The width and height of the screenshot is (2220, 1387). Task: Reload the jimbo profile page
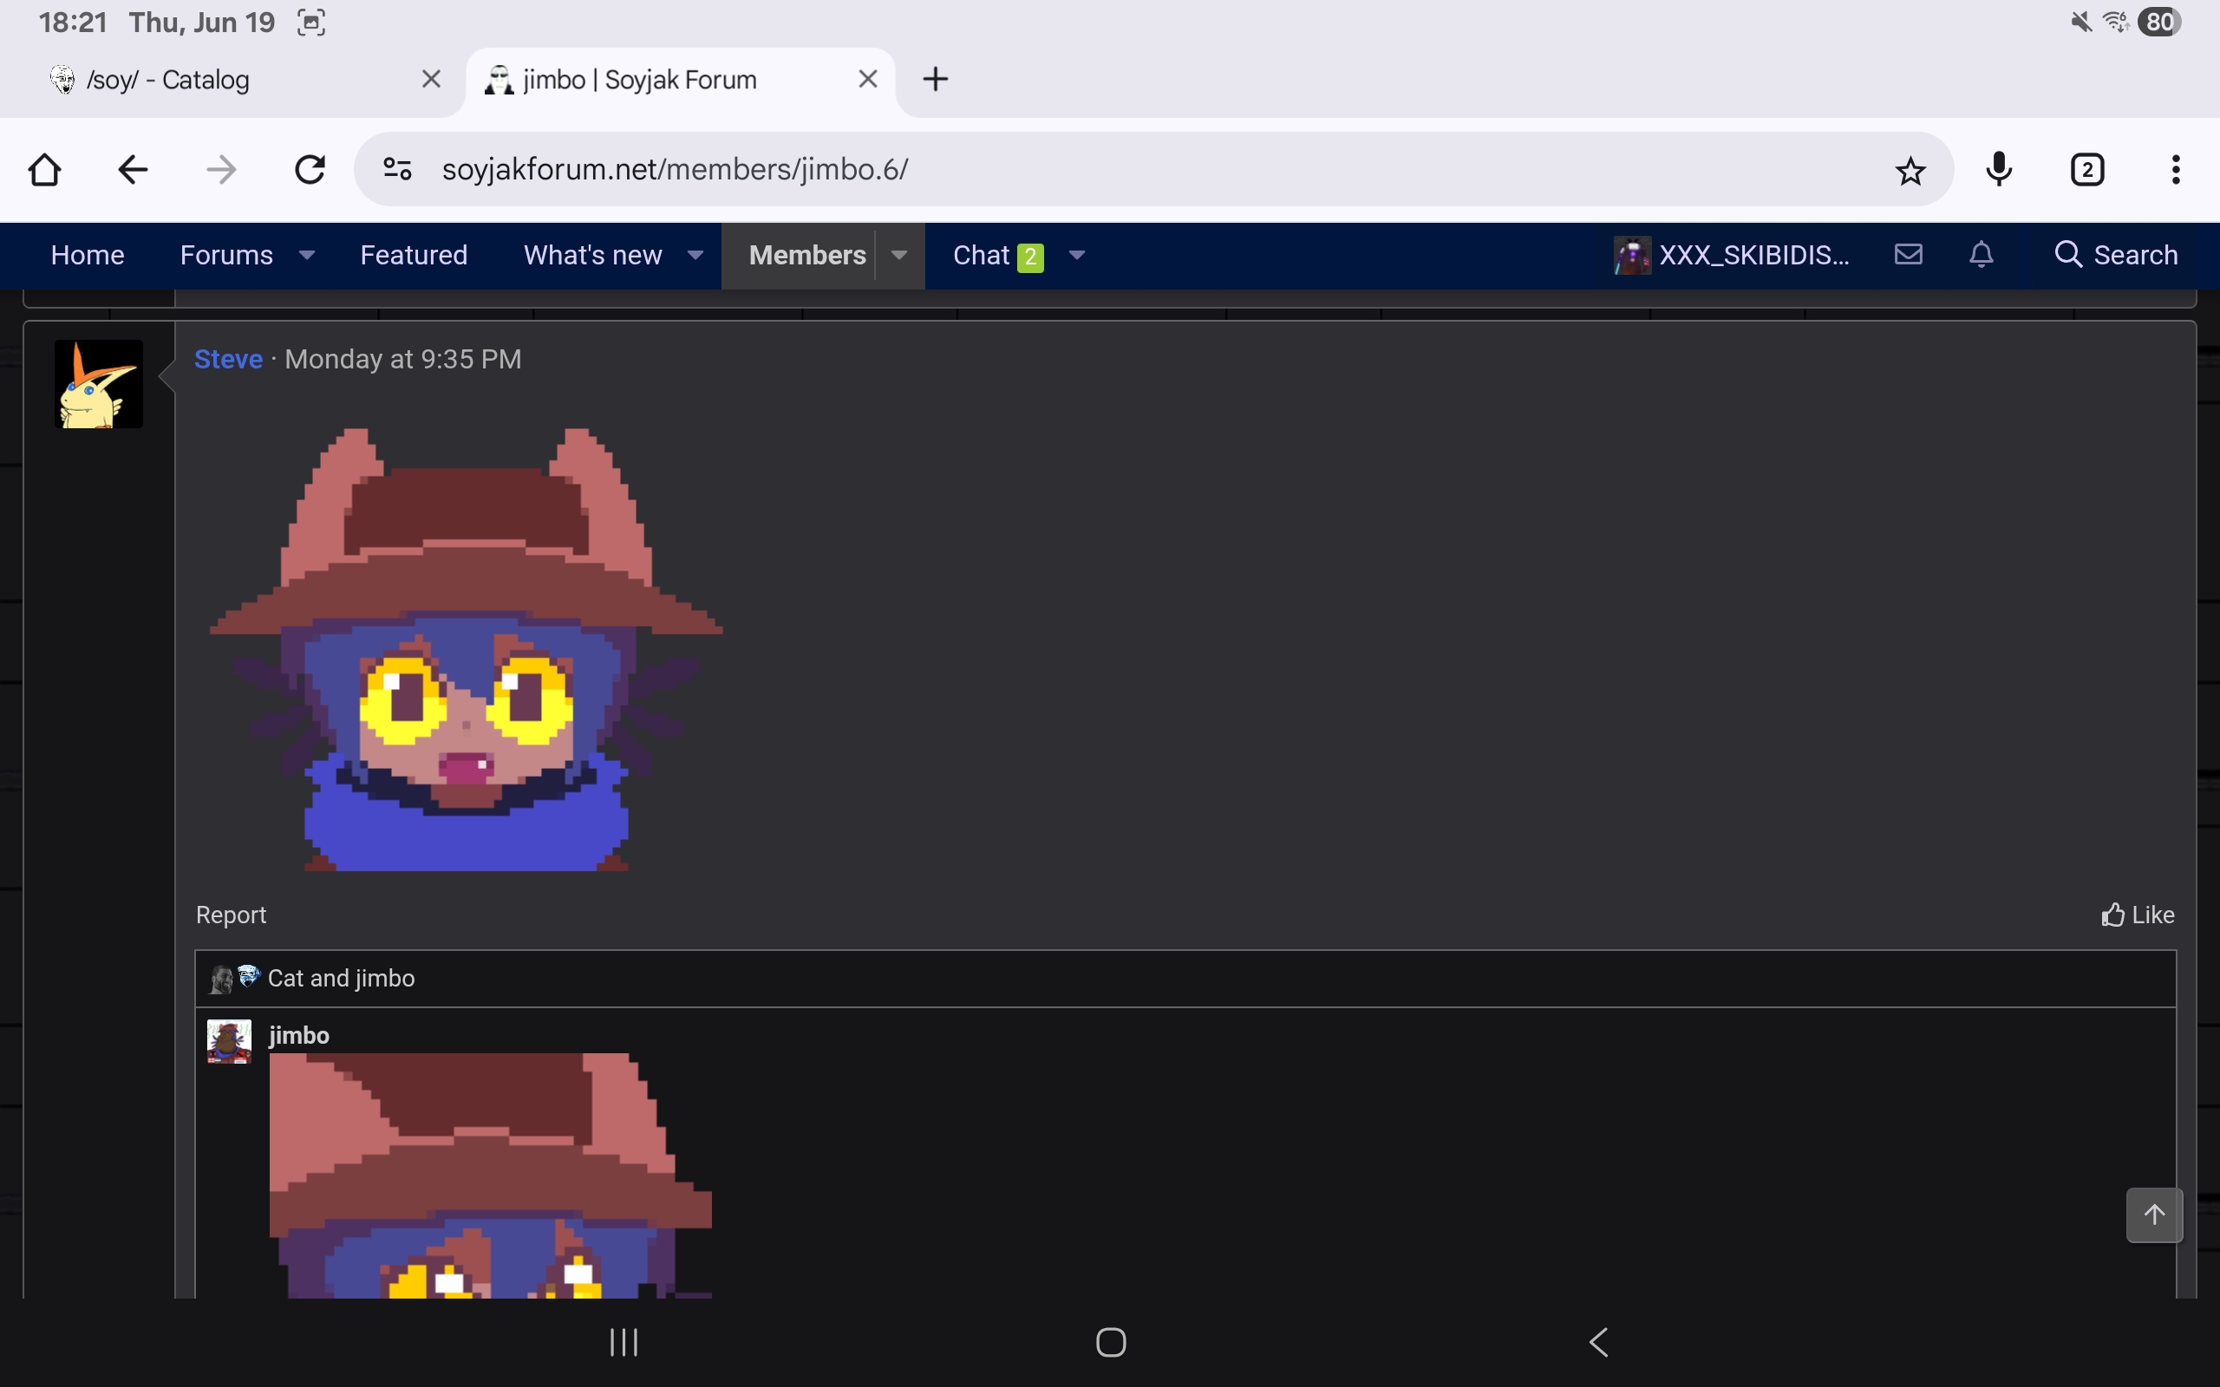[x=310, y=170]
